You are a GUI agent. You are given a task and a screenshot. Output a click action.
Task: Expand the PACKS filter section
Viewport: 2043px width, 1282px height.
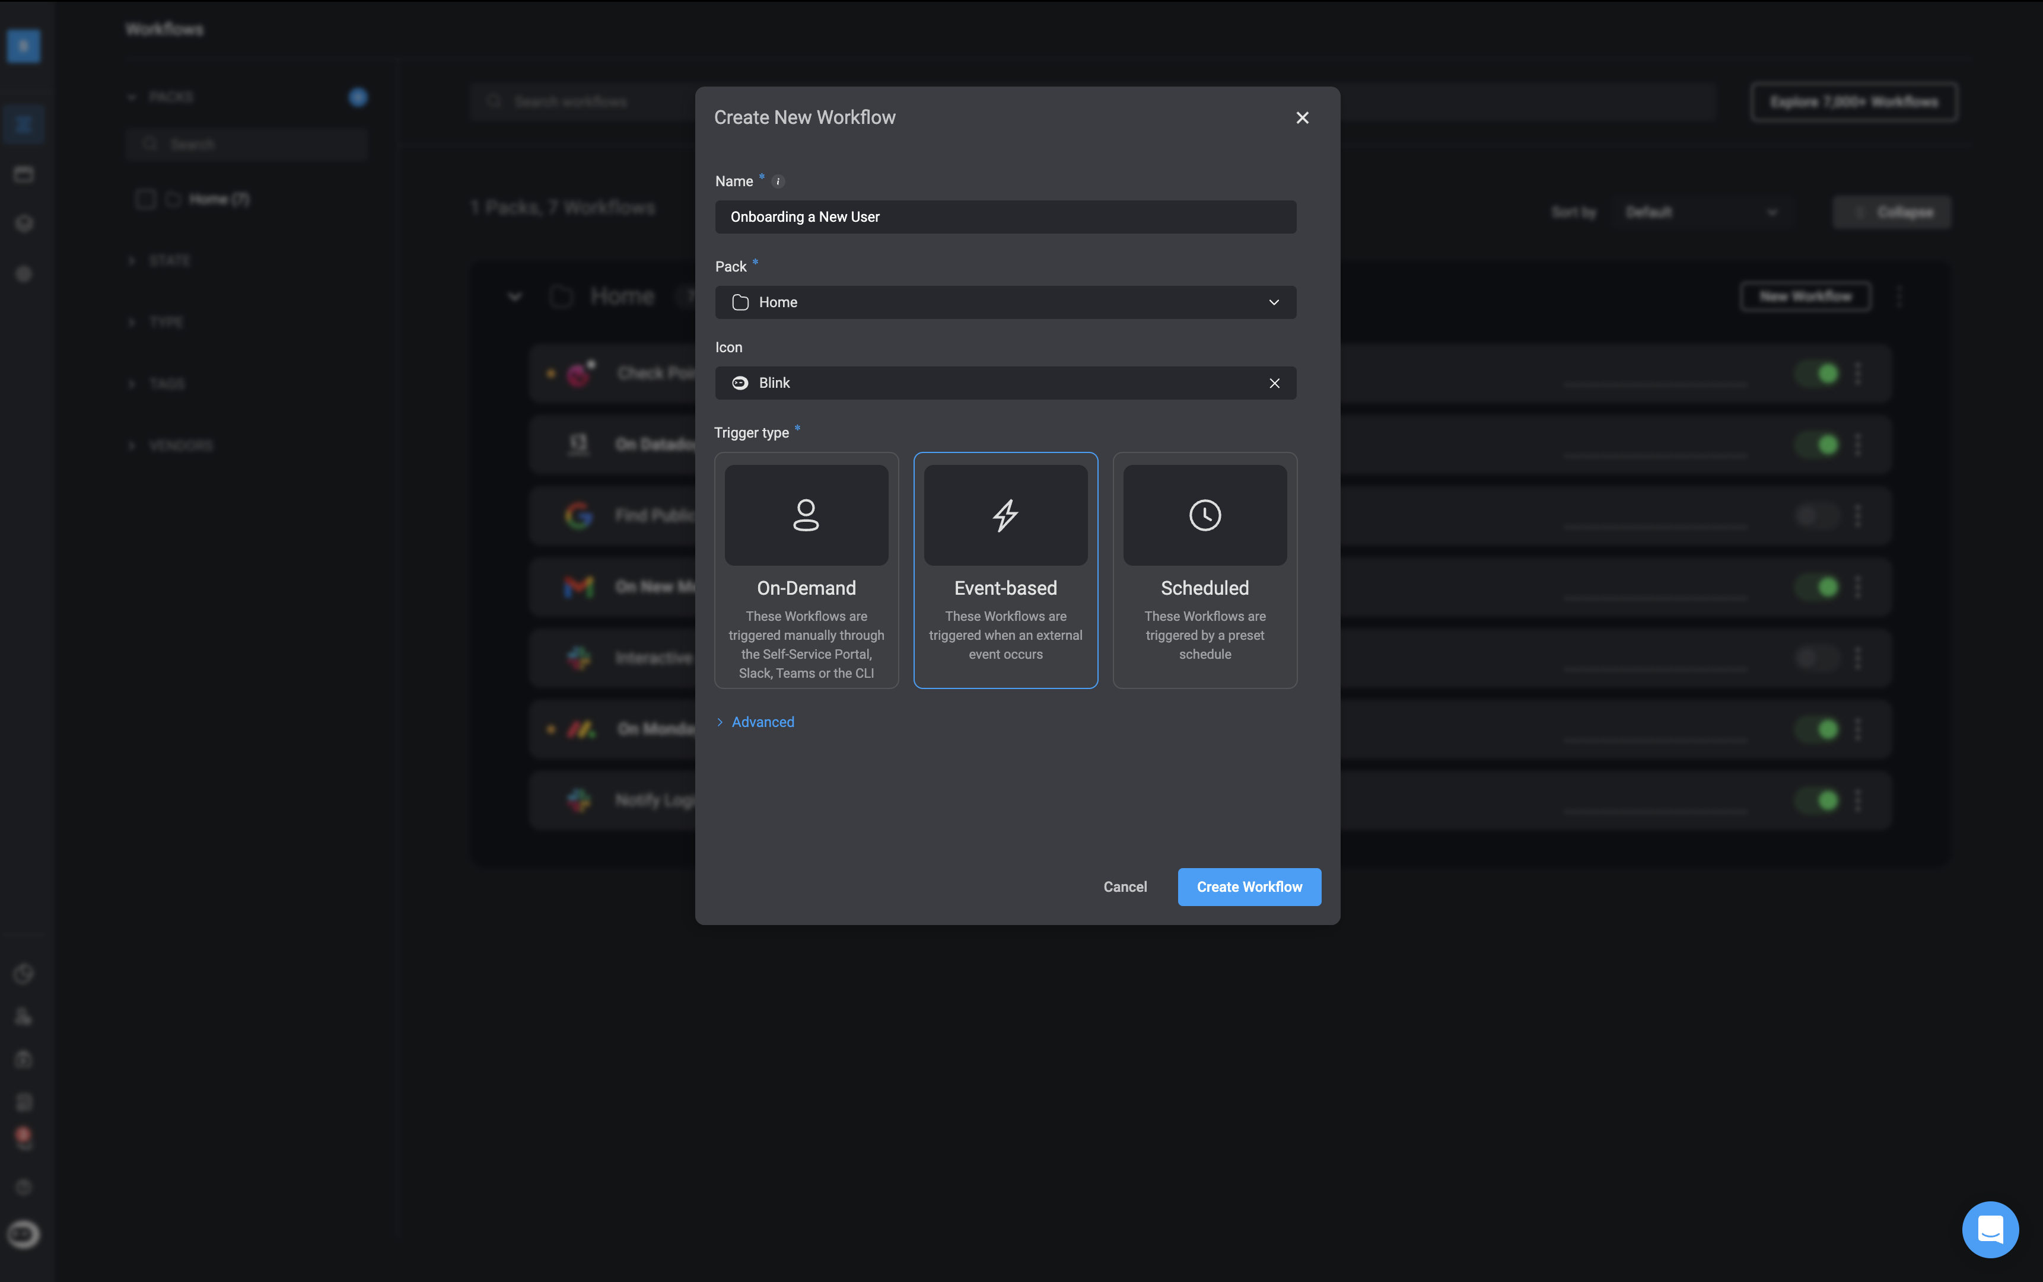pos(161,97)
